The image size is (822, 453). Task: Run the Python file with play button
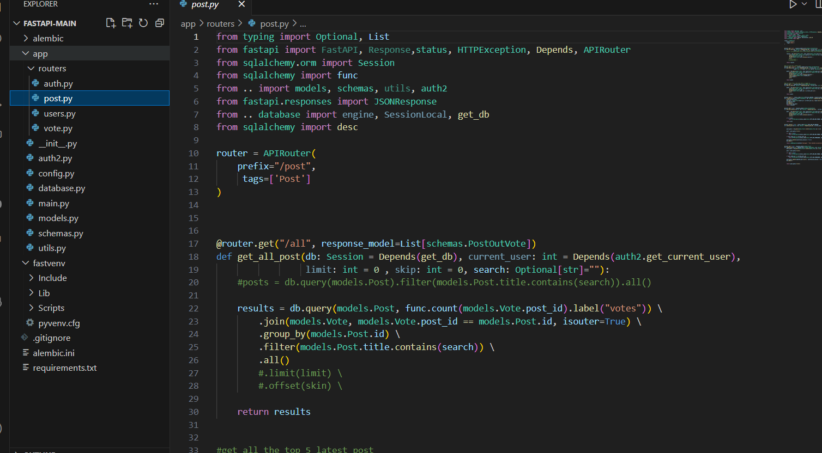pyautogui.click(x=793, y=4)
